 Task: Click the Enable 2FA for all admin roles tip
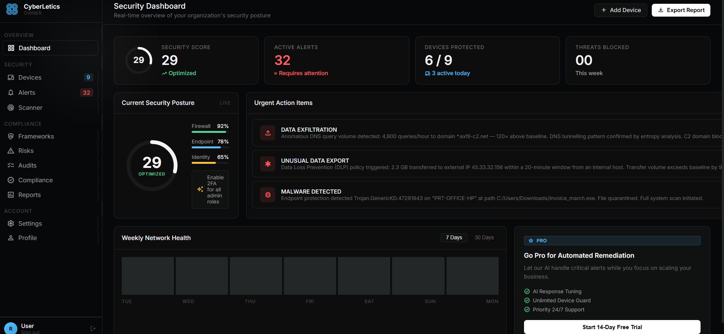pyautogui.click(x=210, y=189)
